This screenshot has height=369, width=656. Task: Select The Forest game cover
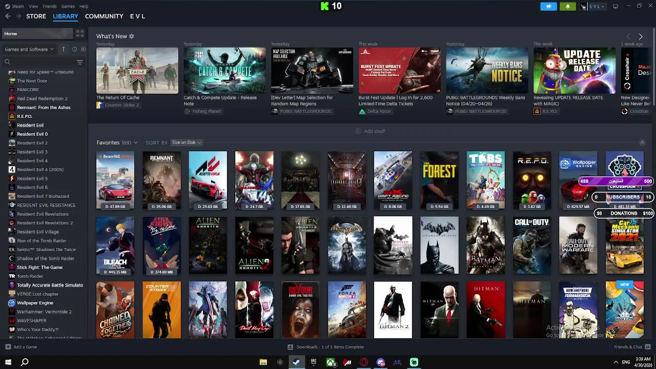[x=439, y=180]
